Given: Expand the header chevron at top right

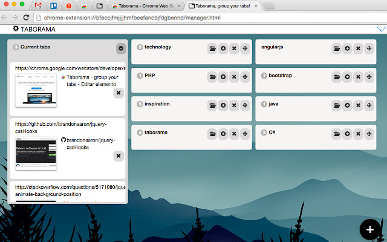Looking at the screenshot, I should click(381, 29).
